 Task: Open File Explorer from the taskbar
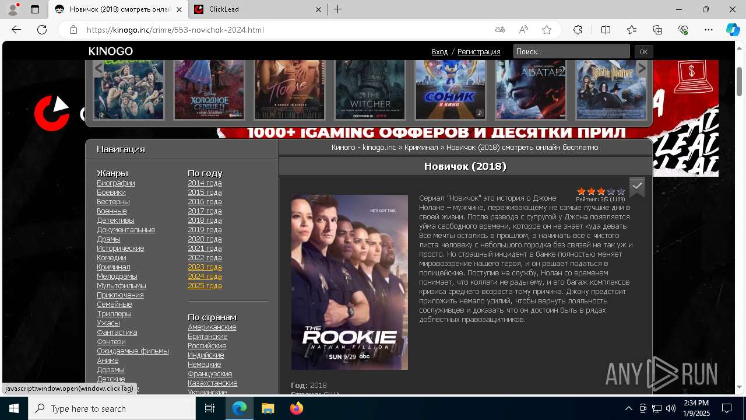[268, 408]
